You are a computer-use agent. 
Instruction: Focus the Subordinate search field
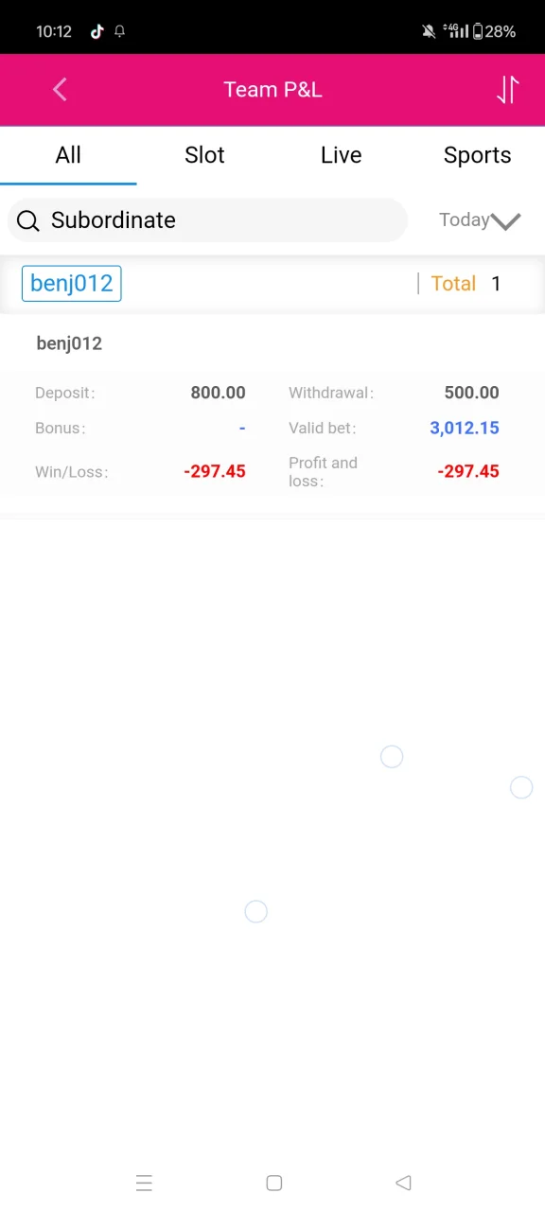tap(207, 220)
